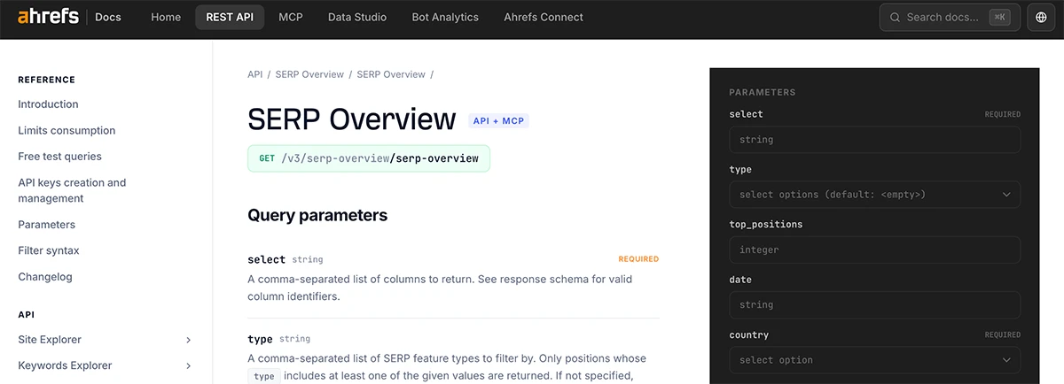Screen dimensions: 1064x384
Task: Focus the Search docs field
Action: click(x=949, y=17)
